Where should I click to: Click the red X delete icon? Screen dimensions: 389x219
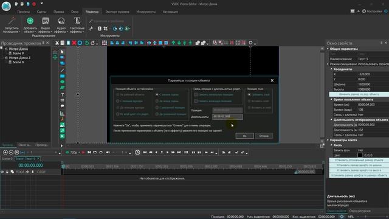(74, 43)
